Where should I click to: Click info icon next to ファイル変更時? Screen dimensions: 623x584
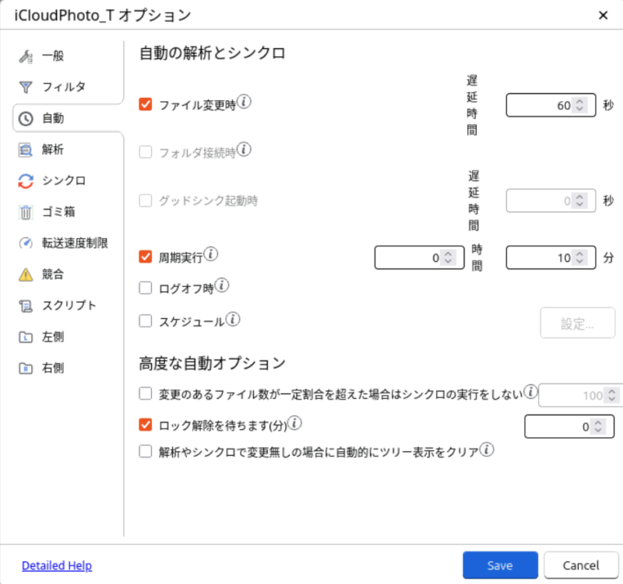coord(244,102)
